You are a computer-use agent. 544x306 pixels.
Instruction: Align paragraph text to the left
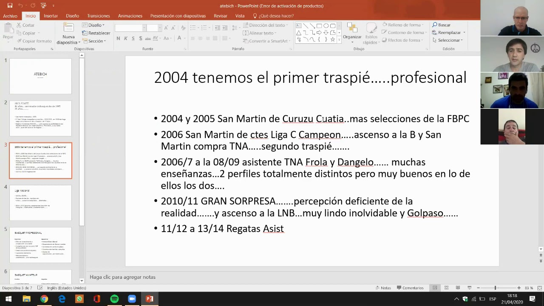point(193,38)
